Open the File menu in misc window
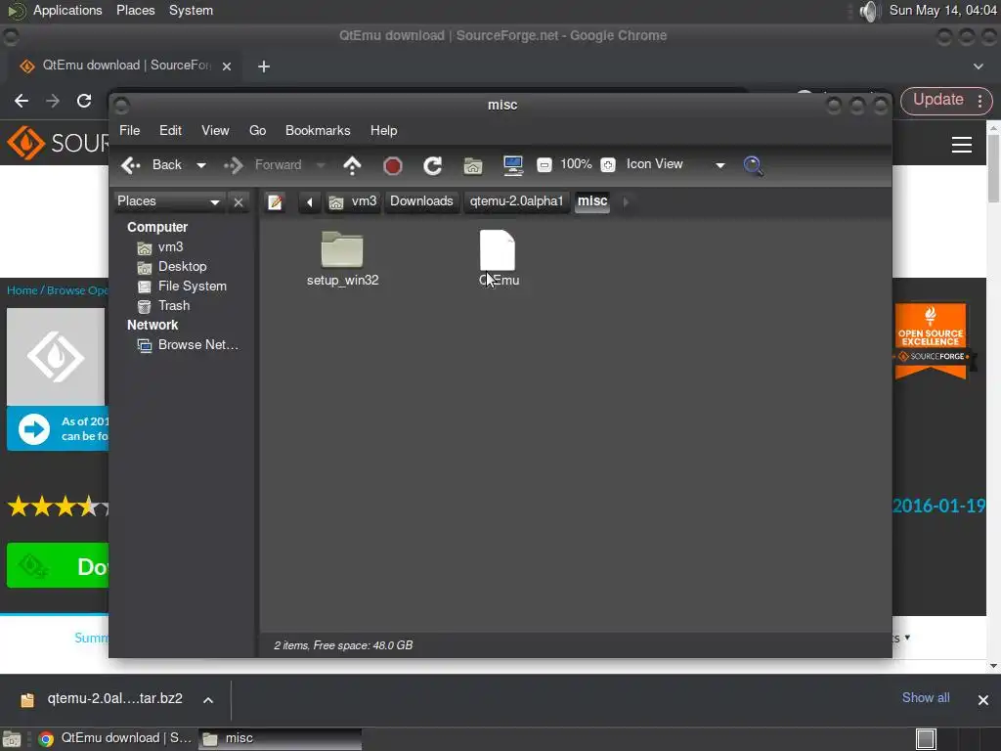 coord(130,130)
